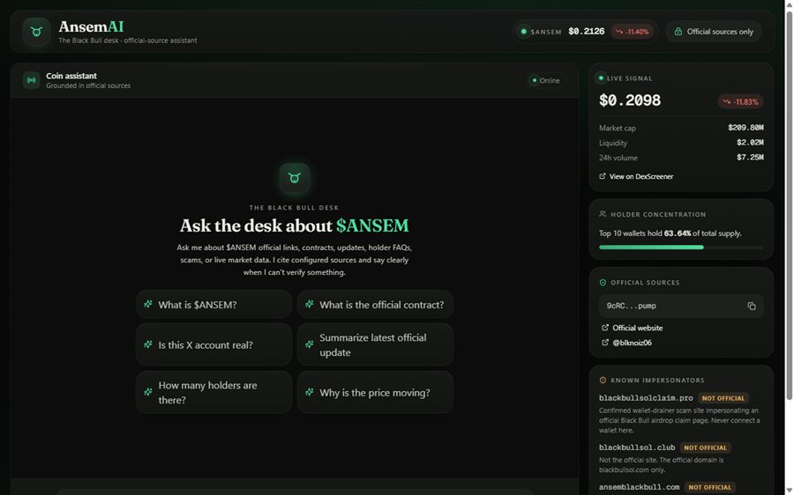The width and height of the screenshot is (794, 495).
Task: Click the 24h volume value $7.25M
Action: tap(750, 158)
